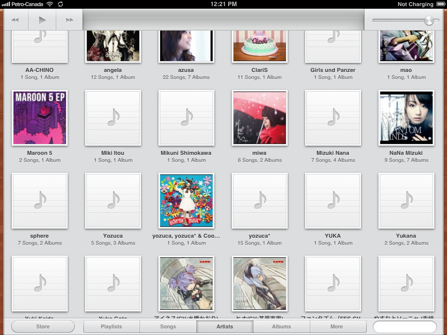Switch to the Songs tab
447x335 pixels.
coord(168,326)
